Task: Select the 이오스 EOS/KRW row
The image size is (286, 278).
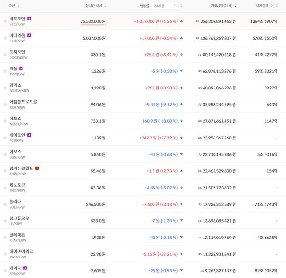Action: coord(143,154)
